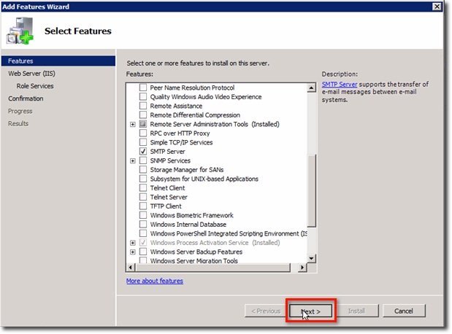Select the Telnet Server row label
Viewport: 452px width, 334px height.
(x=169, y=197)
